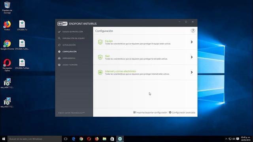Open Microsoft Store from the taskbar

[112, 139]
